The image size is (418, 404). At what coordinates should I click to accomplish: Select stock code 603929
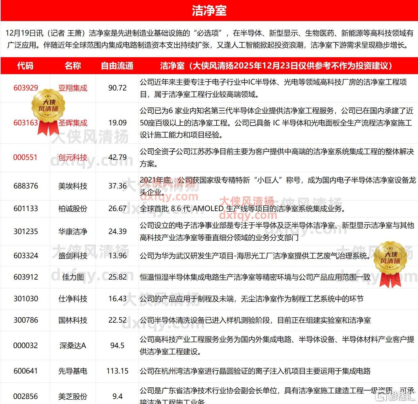point(26,88)
